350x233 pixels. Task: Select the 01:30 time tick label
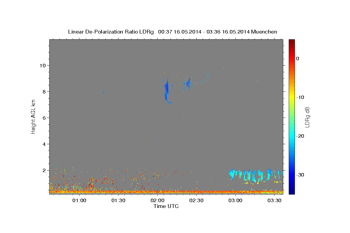point(118,200)
